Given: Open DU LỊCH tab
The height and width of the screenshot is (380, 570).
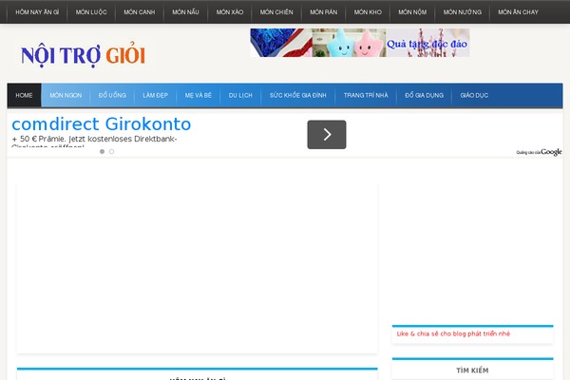Looking at the screenshot, I should pyautogui.click(x=240, y=95).
